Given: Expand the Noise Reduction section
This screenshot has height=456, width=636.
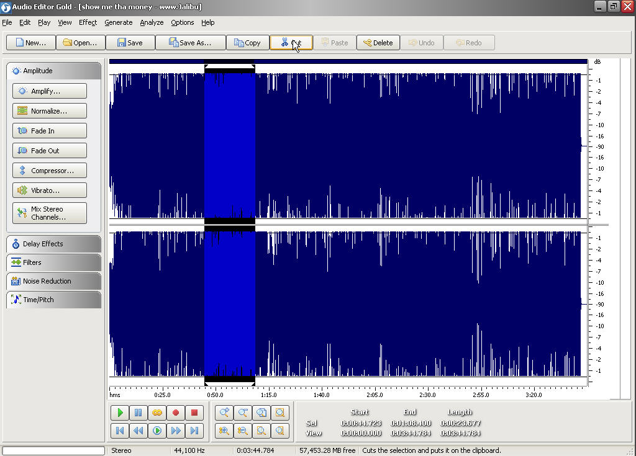Looking at the screenshot, I should point(53,281).
